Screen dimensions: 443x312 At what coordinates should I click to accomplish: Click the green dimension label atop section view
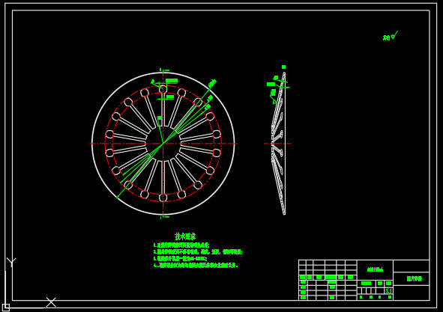tap(283, 67)
